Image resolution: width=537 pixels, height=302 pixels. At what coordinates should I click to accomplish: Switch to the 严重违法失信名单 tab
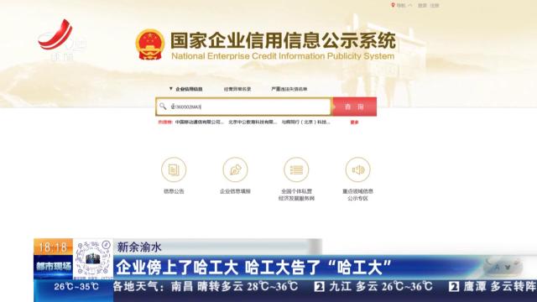(x=289, y=89)
